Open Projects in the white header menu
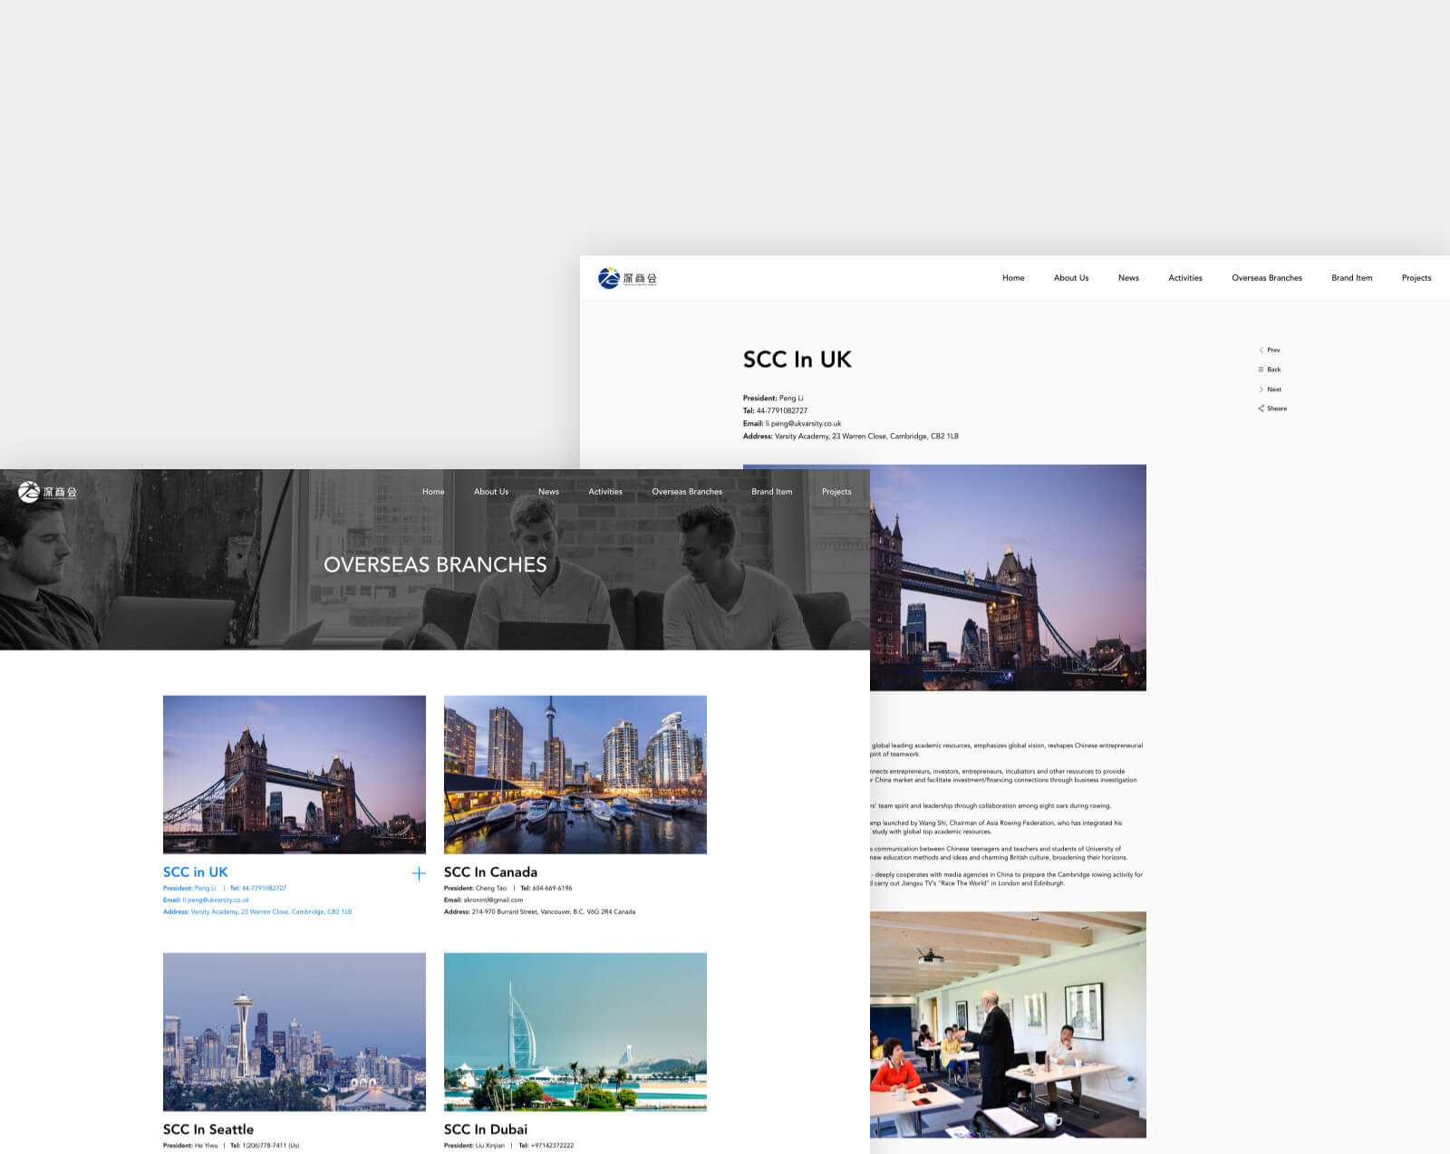 point(1416,278)
